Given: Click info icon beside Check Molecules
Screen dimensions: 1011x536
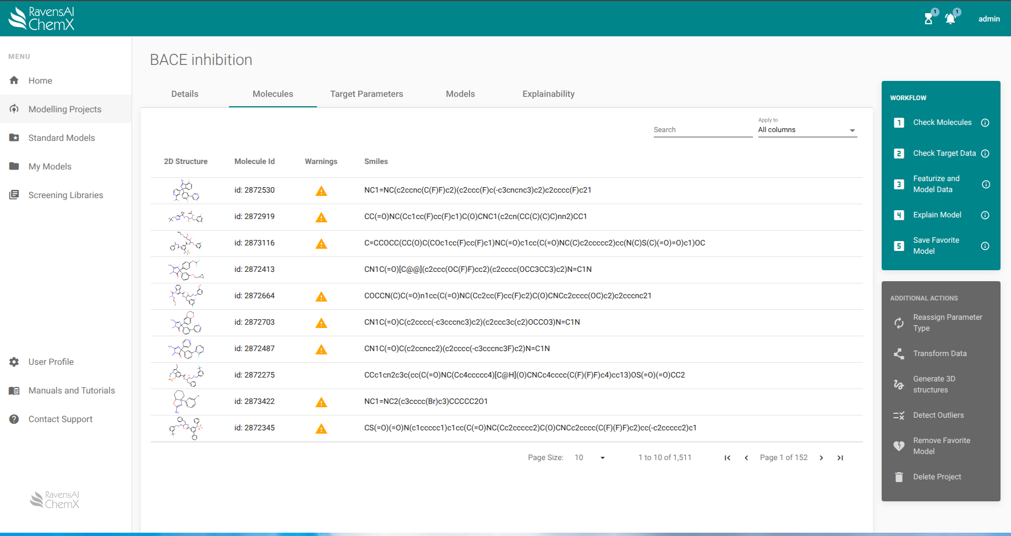Looking at the screenshot, I should pyautogui.click(x=985, y=123).
